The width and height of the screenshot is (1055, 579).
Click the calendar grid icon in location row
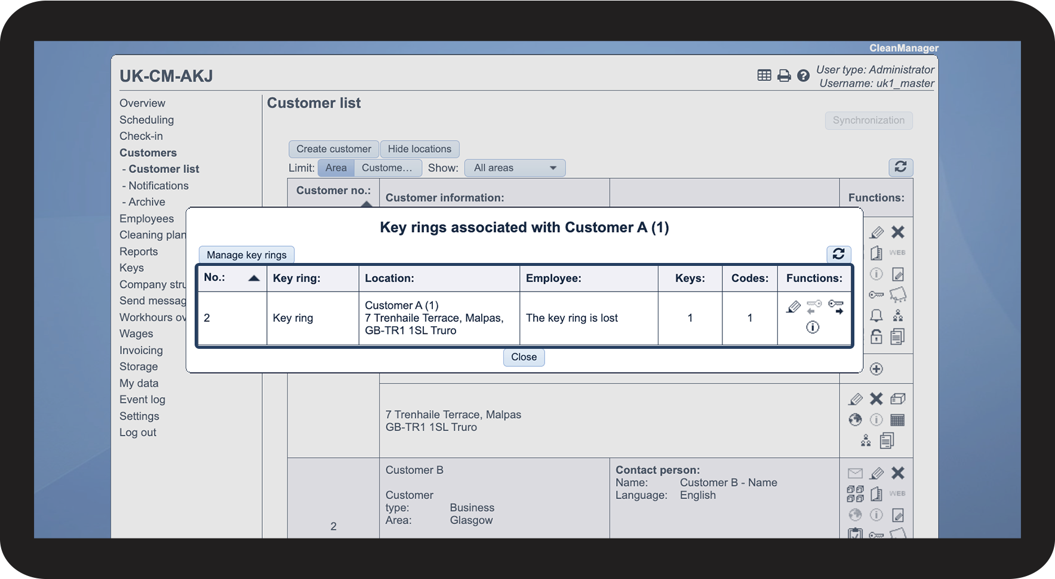coord(897,420)
